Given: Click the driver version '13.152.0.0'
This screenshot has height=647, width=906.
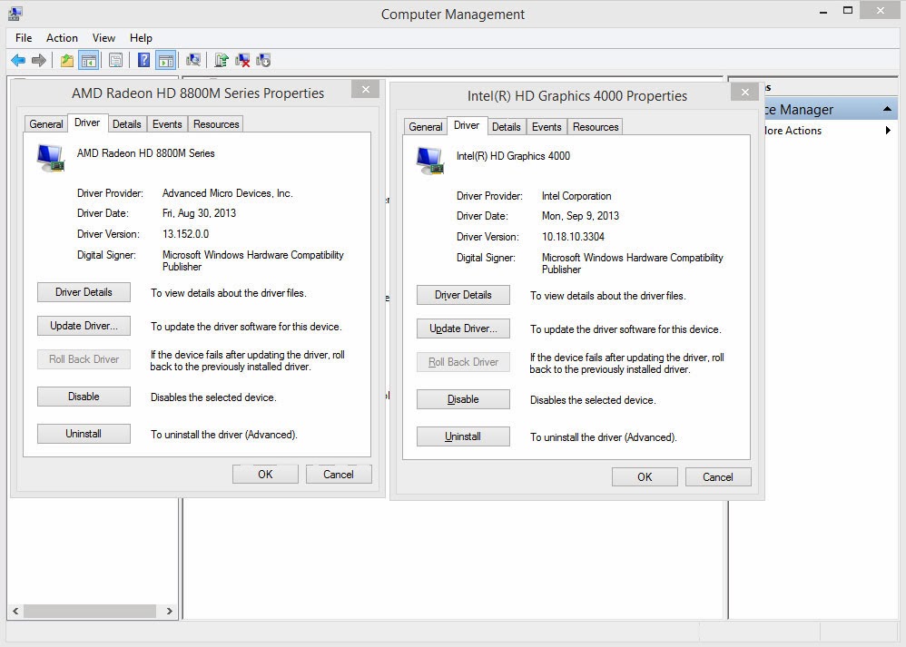Looking at the screenshot, I should 185,234.
